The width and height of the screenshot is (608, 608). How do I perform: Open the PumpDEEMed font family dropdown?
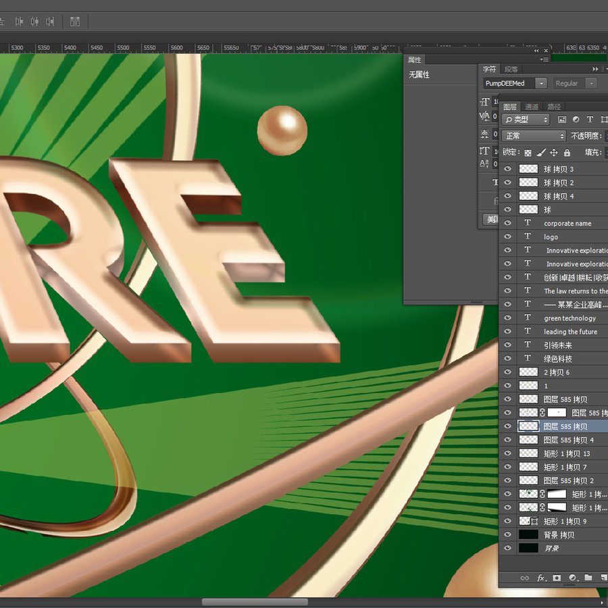[541, 83]
